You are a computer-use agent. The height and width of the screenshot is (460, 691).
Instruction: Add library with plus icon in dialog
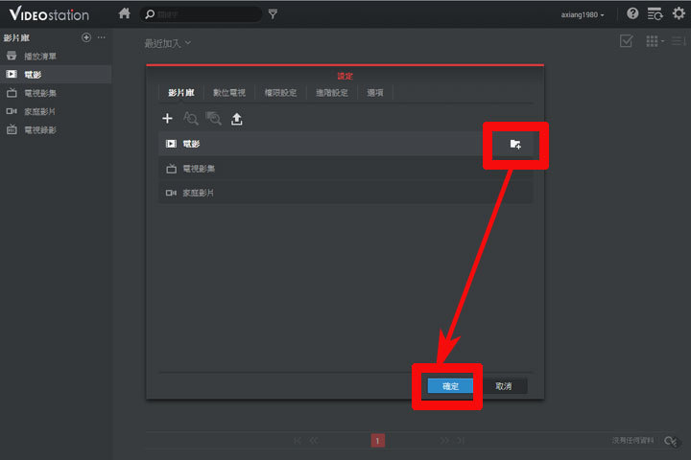(x=167, y=119)
